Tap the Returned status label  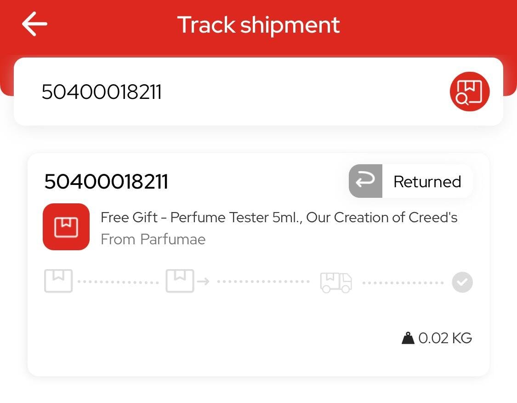tap(427, 182)
